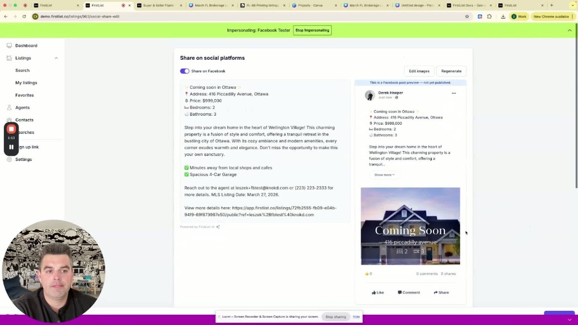
Task: Toggle the Share on Facebook switch
Action: (185, 71)
